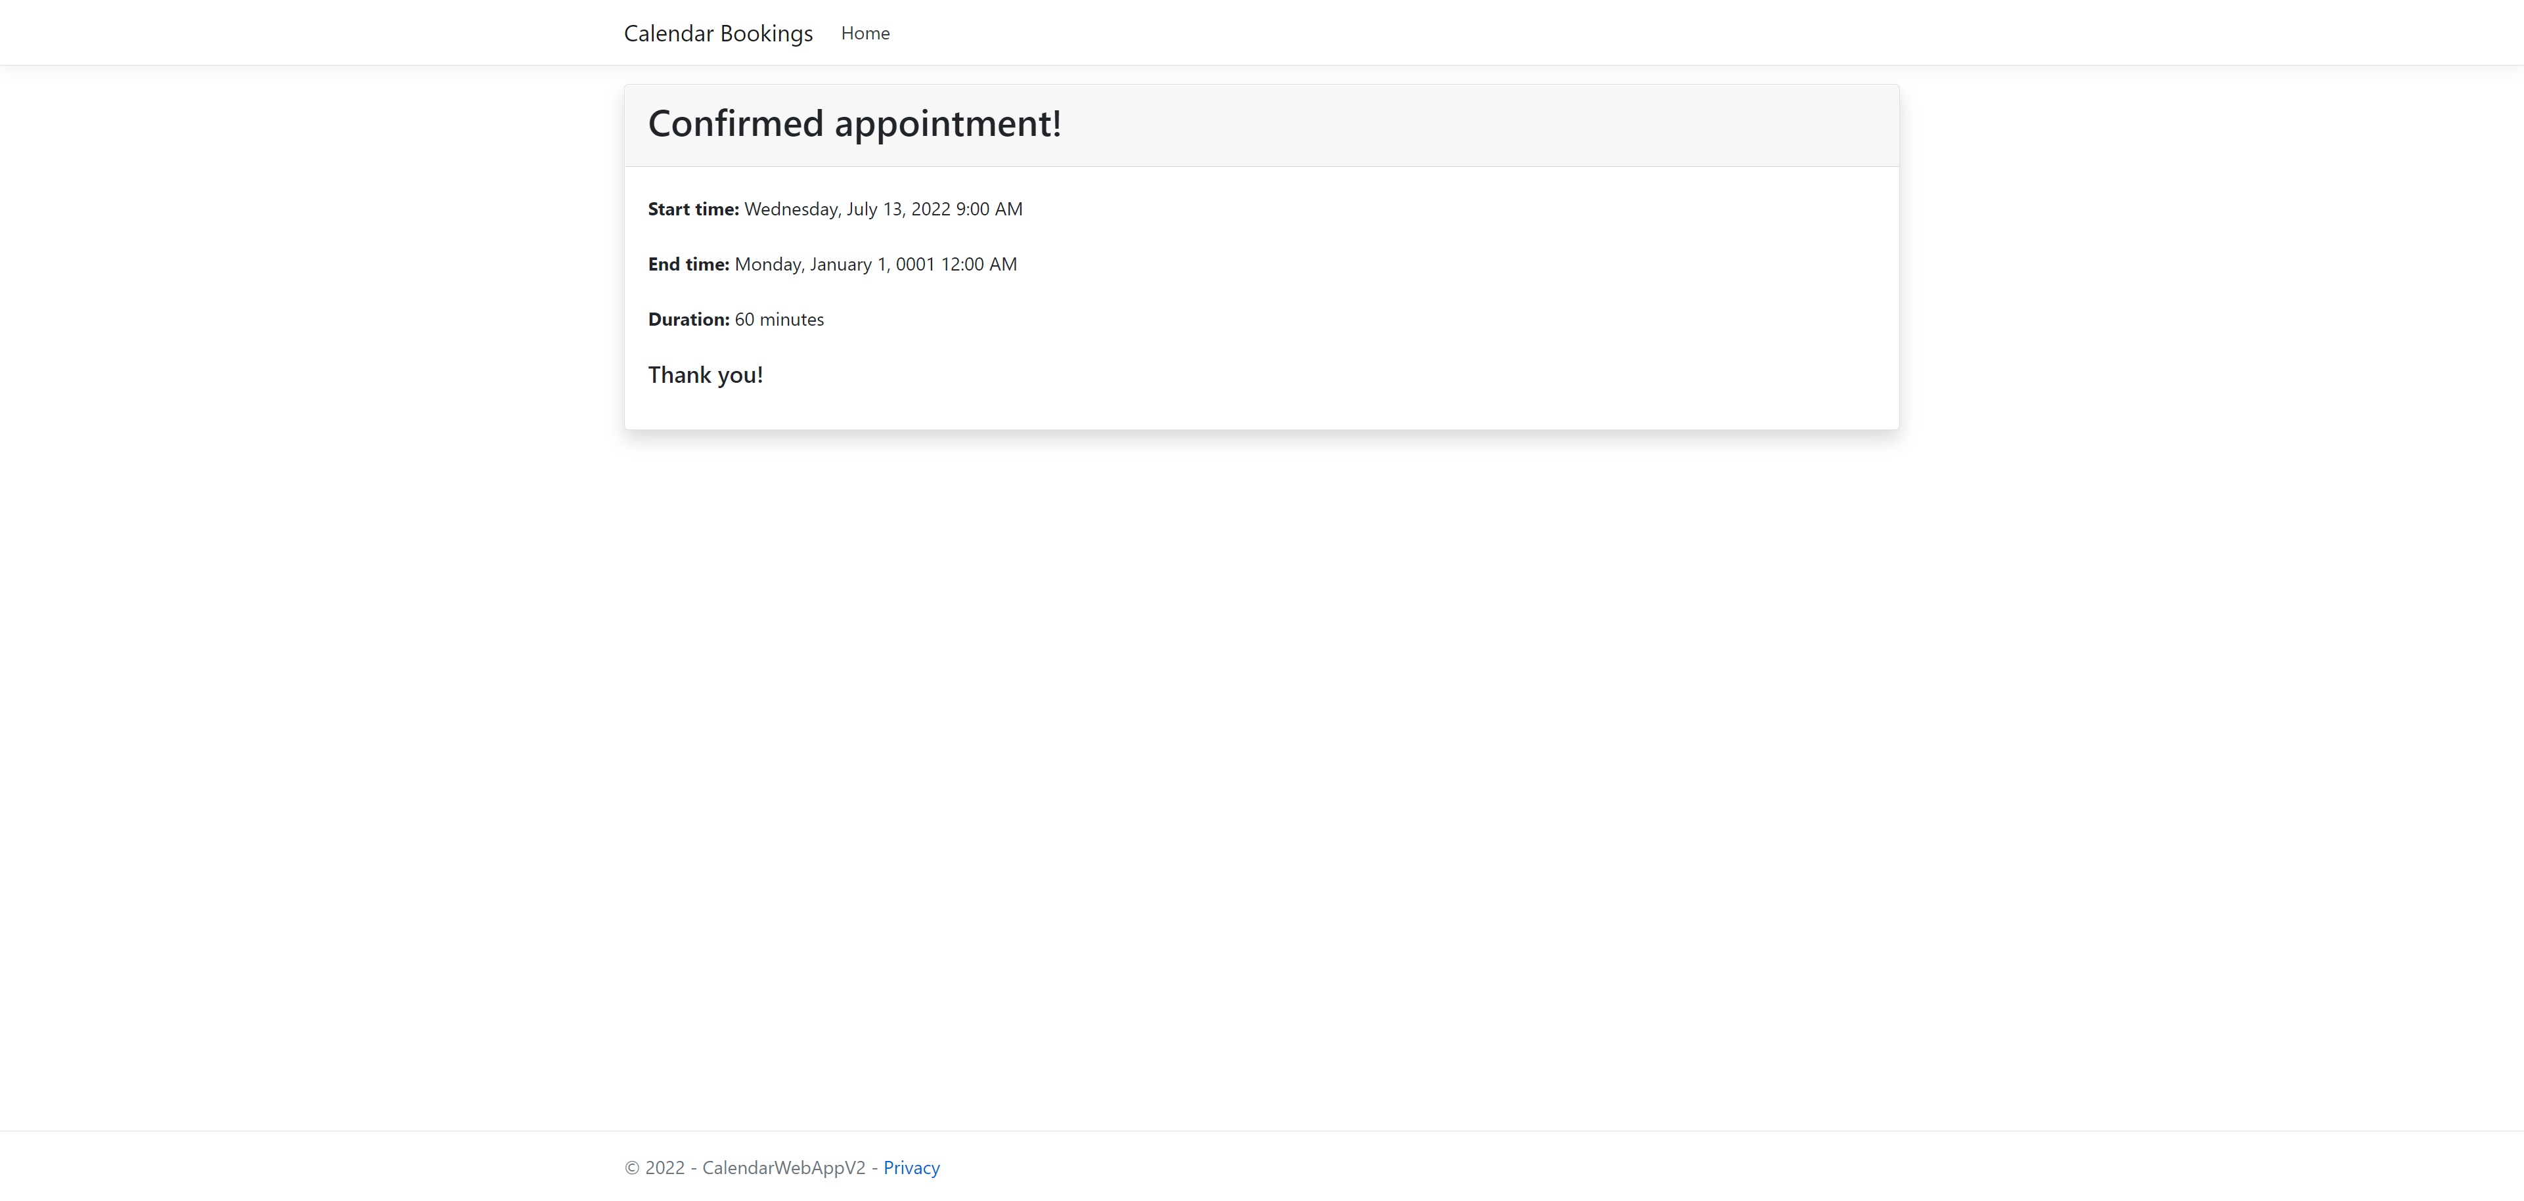Viewport: 2524px width, 1201px height.
Task: Click the copyright 2022 footer text
Action: [x=654, y=1167]
